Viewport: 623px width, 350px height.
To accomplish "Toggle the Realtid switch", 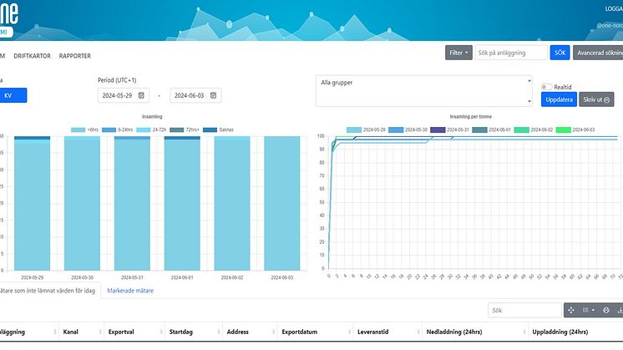I will point(547,87).
